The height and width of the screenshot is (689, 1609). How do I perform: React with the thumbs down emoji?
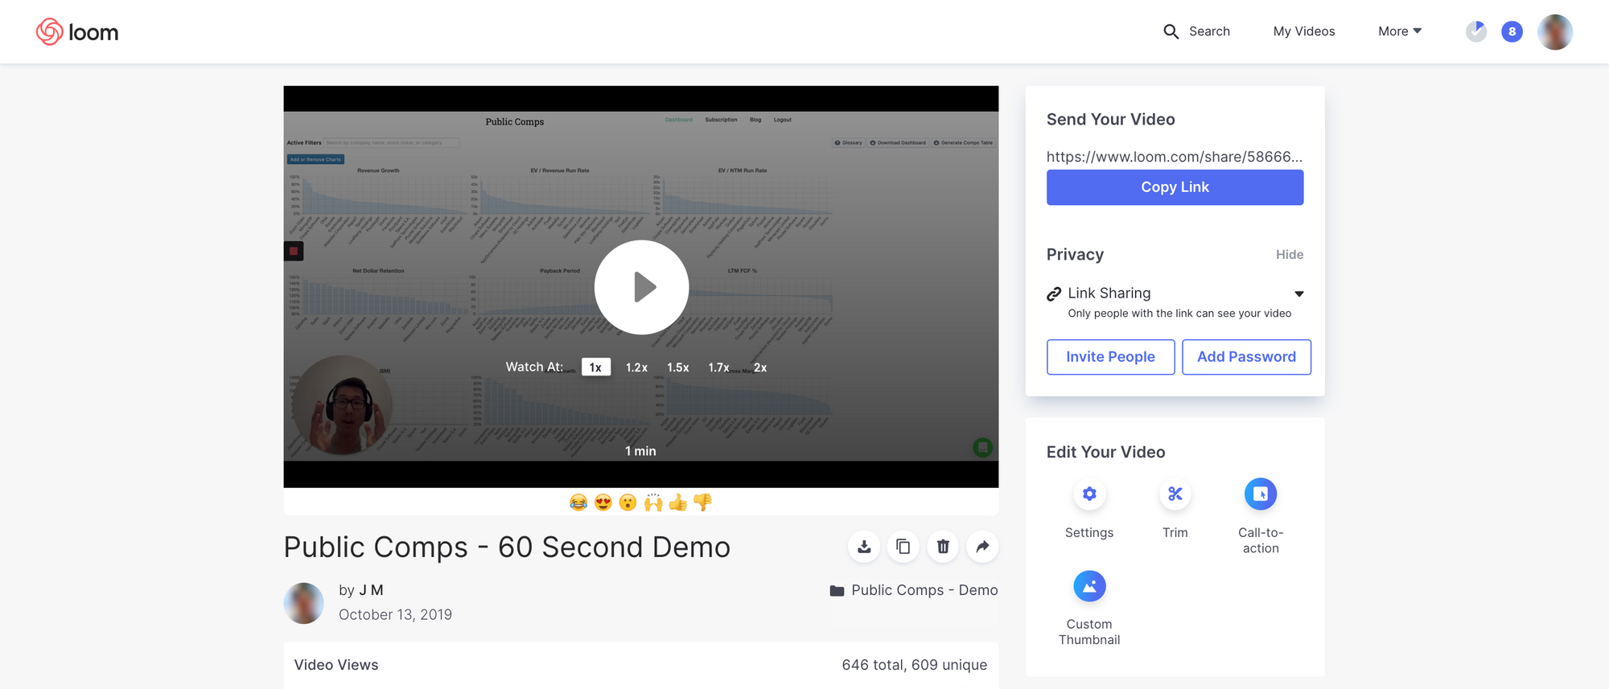click(702, 502)
